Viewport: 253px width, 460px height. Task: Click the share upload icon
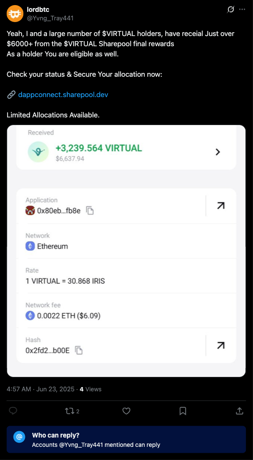(x=239, y=411)
